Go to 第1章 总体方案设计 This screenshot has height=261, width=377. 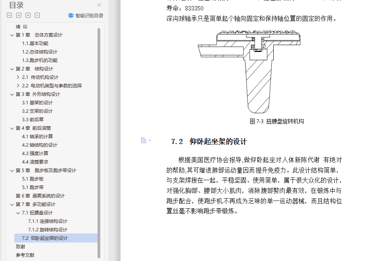39,35
